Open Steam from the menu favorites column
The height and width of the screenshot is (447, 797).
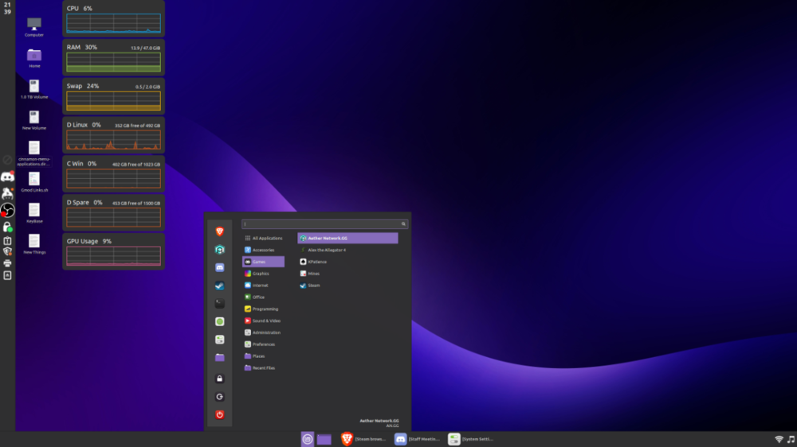pos(220,286)
